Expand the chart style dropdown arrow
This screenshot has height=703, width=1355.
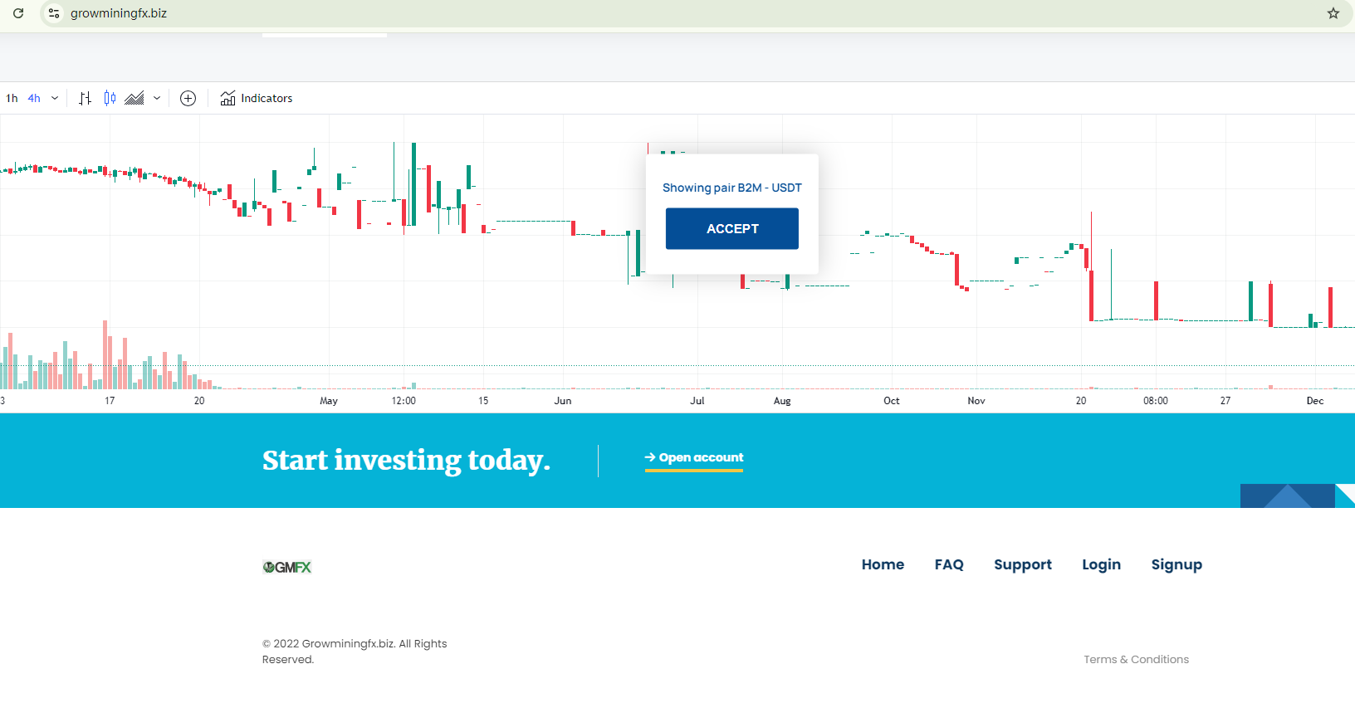(156, 98)
